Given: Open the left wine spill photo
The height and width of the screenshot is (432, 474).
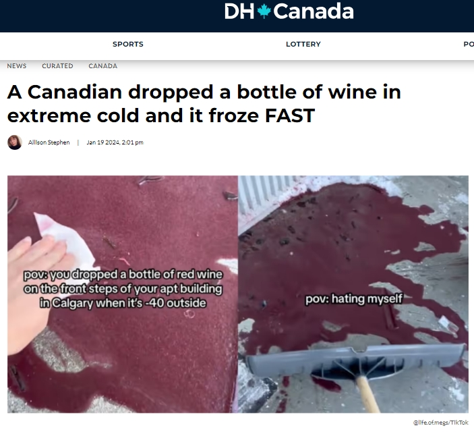Looking at the screenshot, I should coord(123,294).
